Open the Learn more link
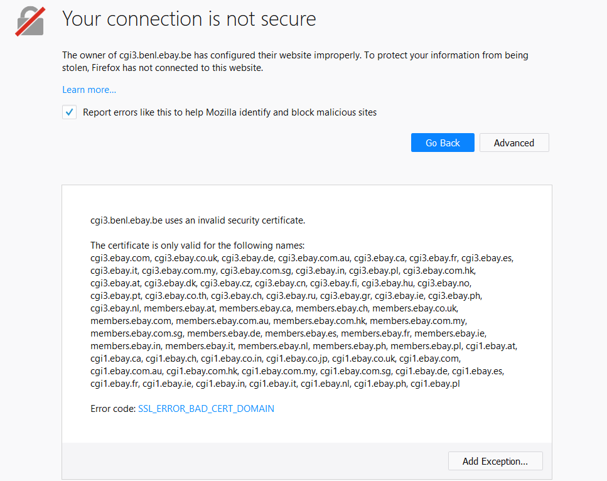Image resolution: width=607 pixels, height=481 pixels. [x=89, y=90]
